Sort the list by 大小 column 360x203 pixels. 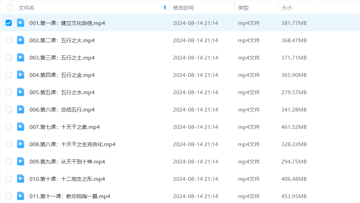pos(286,8)
